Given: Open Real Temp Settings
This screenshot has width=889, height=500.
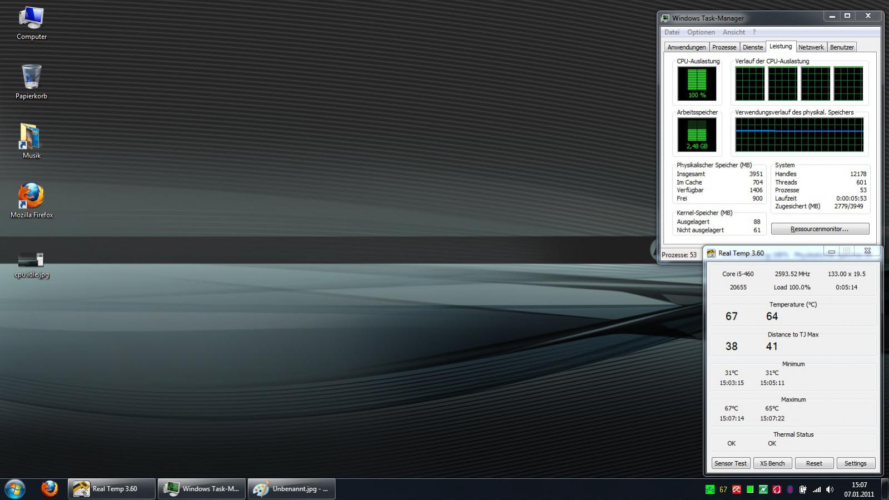Looking at the screenshot, I should click(x=855, y=463).
